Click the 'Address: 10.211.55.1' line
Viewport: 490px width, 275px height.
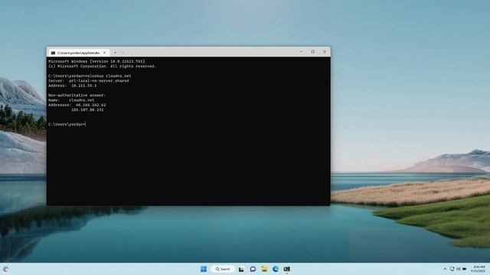click(73, 86)
